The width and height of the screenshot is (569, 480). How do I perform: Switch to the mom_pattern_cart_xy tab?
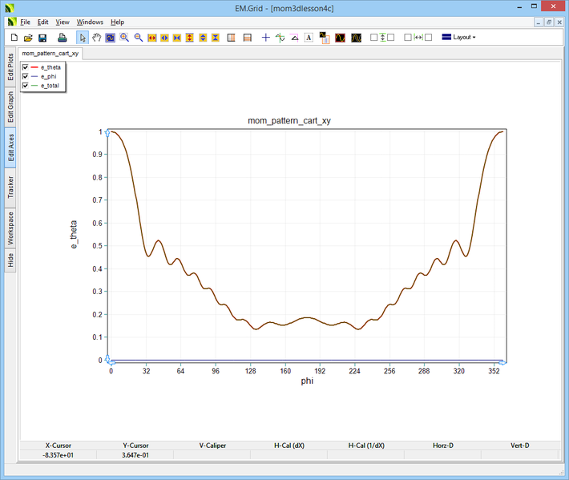click(x=50, y=54)
